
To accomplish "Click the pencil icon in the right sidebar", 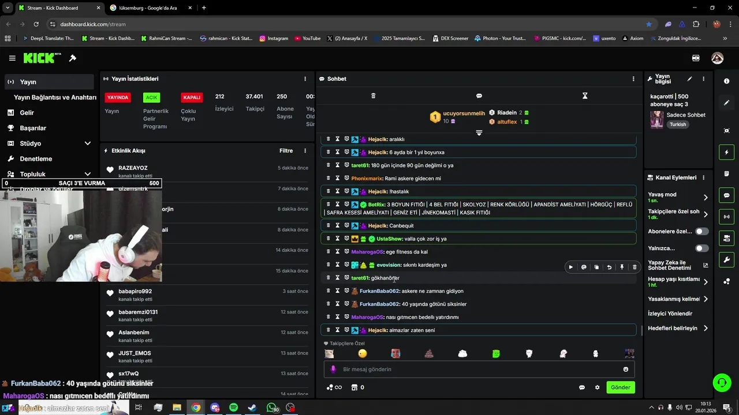I will click(x=726, y=103).
